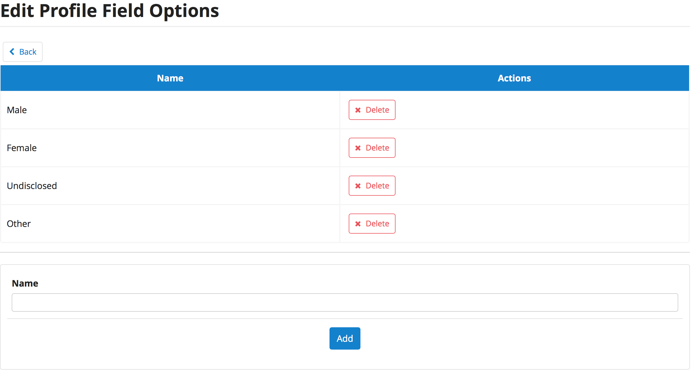The height and width of the screenshot is (373, 693).
Task: Select the Male row name cell
Action: point(170,110)
